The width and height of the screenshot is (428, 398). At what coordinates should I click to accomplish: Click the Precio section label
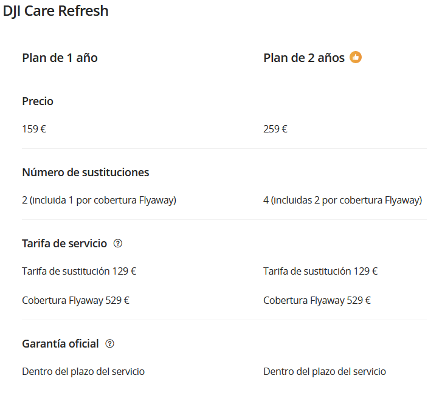click(38, 101)
